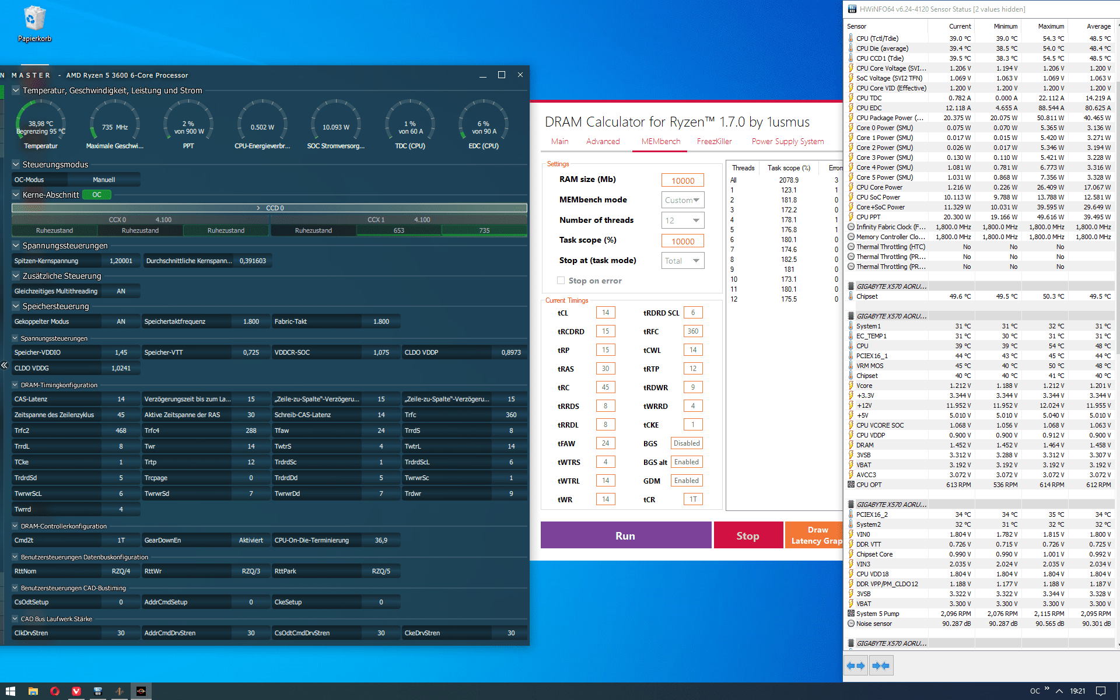1120x700 pixels.
Task: Open the Windows Start menu
Action: coord(10,691)
